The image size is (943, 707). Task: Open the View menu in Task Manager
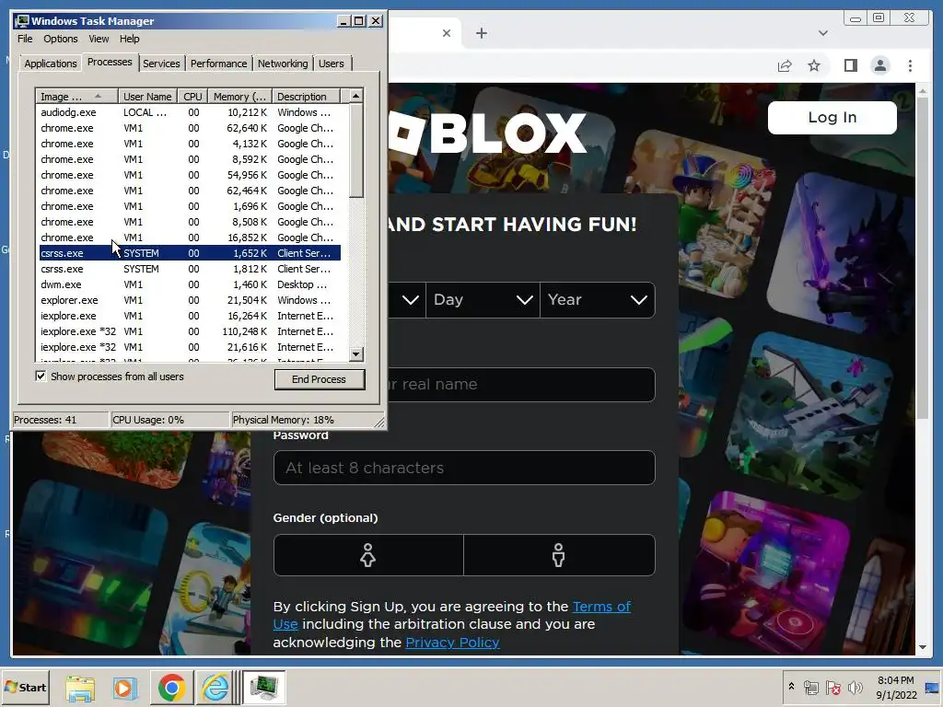pos(99,39)
